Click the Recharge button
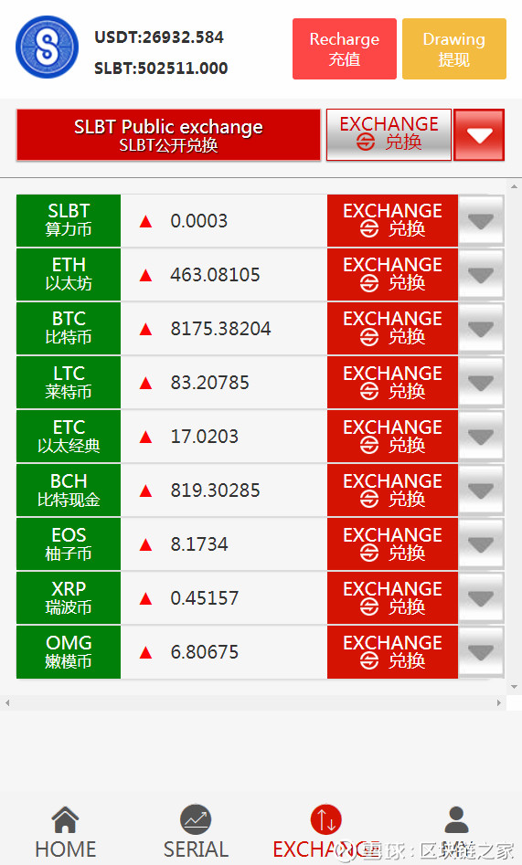This screenshot has width=522, height=865. point(344,49)
